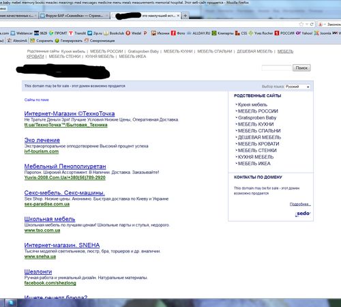Click the ivf-tourism.com URL link
This screenshot has height=307, width=341.
pyautogui.click(x=42, y=151)
